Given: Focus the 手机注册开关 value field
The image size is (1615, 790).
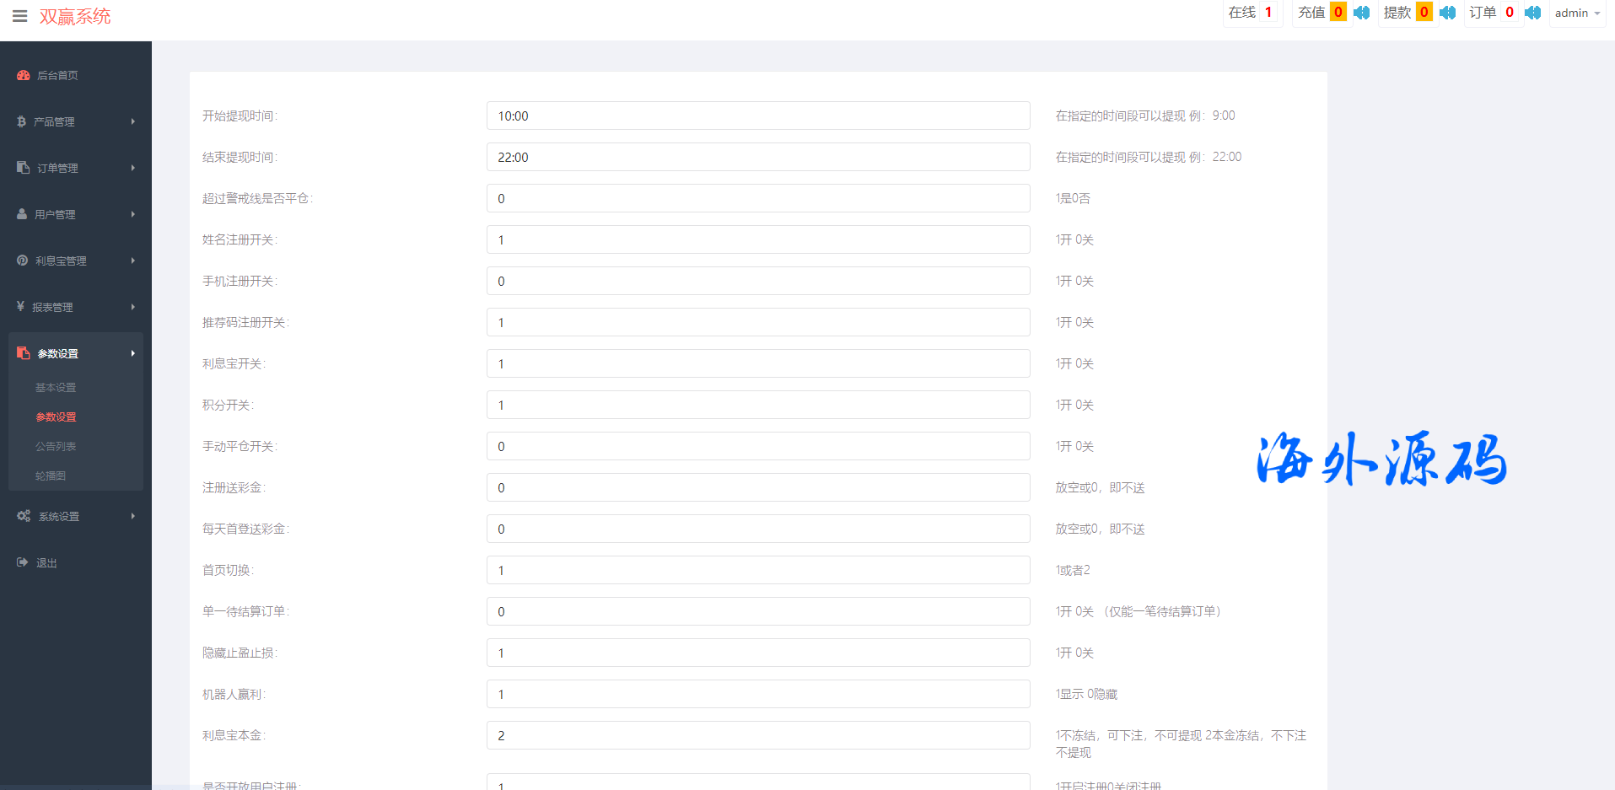Looking at the screenshot, I should pos(757,282).
